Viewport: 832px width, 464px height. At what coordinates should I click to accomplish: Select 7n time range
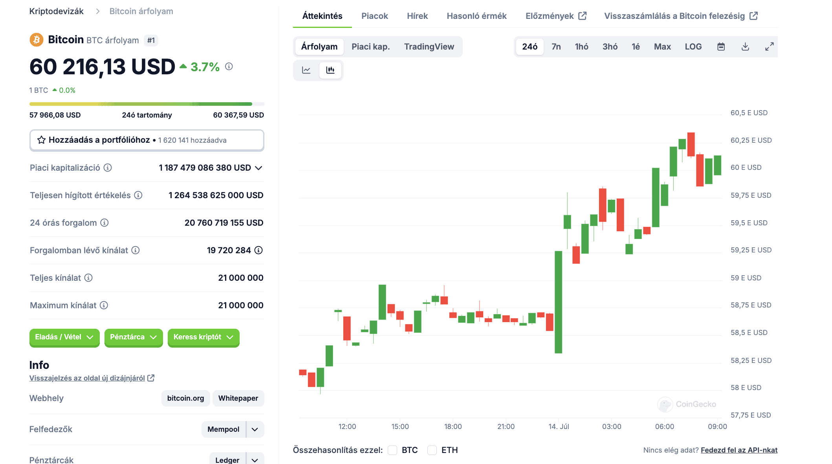click(556, 47)
